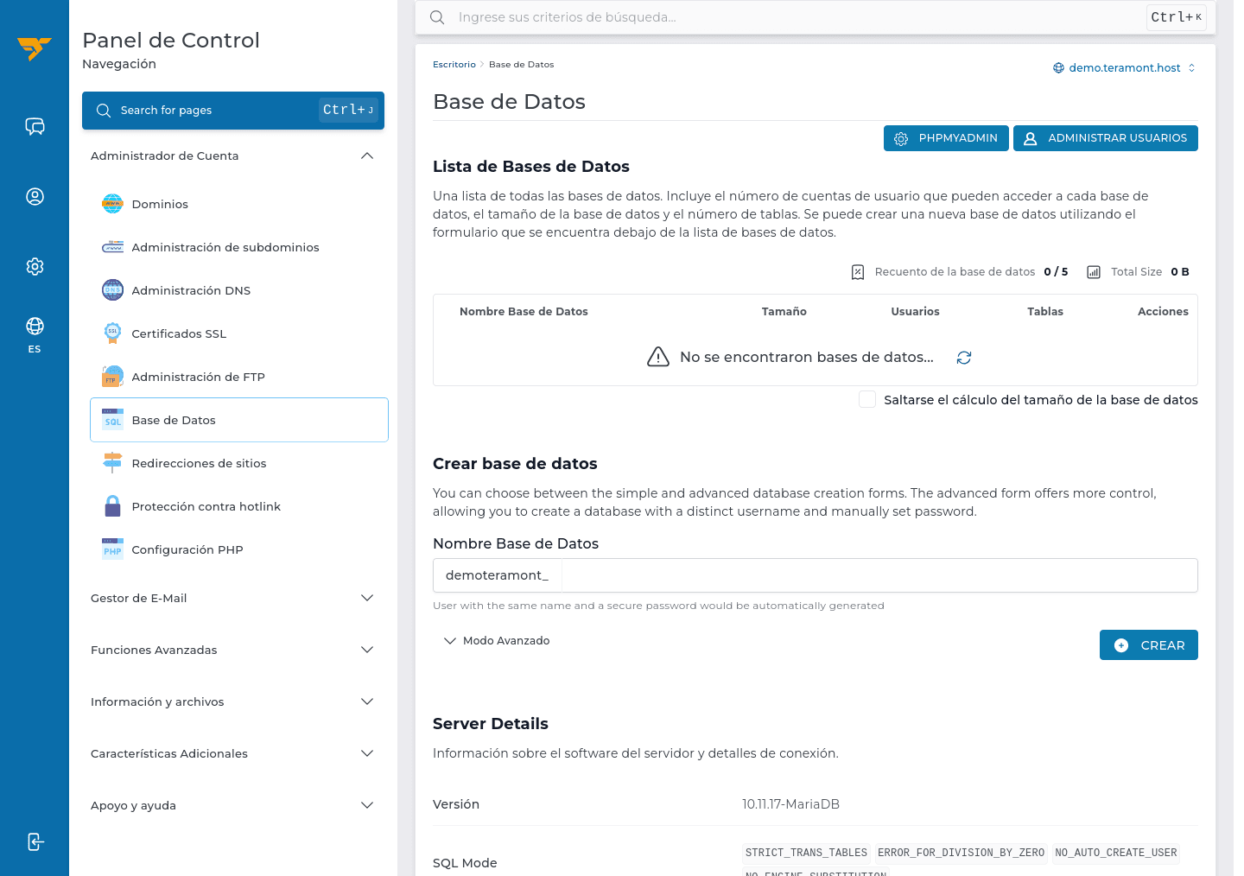Click the Configuración PHP icon

point(113,549)
